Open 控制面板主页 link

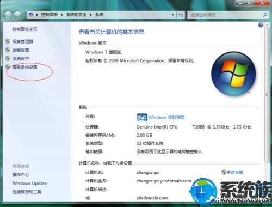point(25,29)
